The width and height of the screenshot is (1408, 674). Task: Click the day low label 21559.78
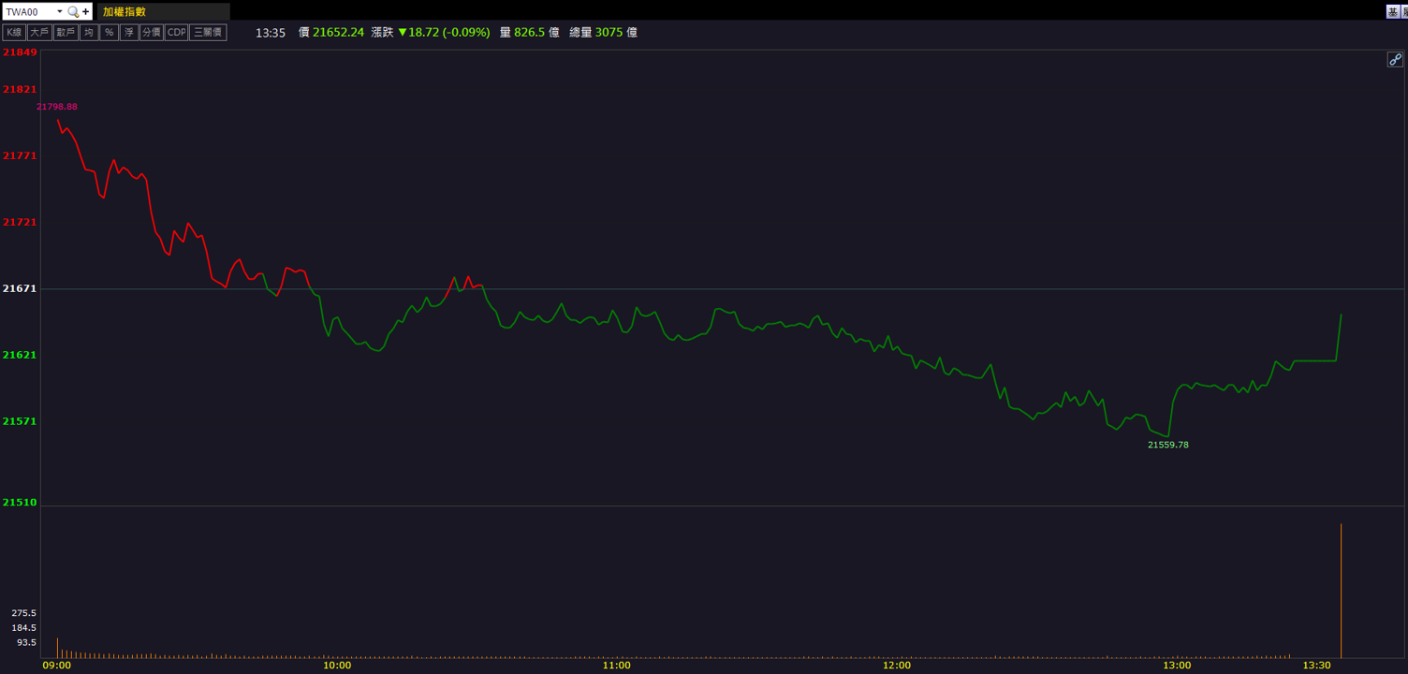coord(1168,445)
